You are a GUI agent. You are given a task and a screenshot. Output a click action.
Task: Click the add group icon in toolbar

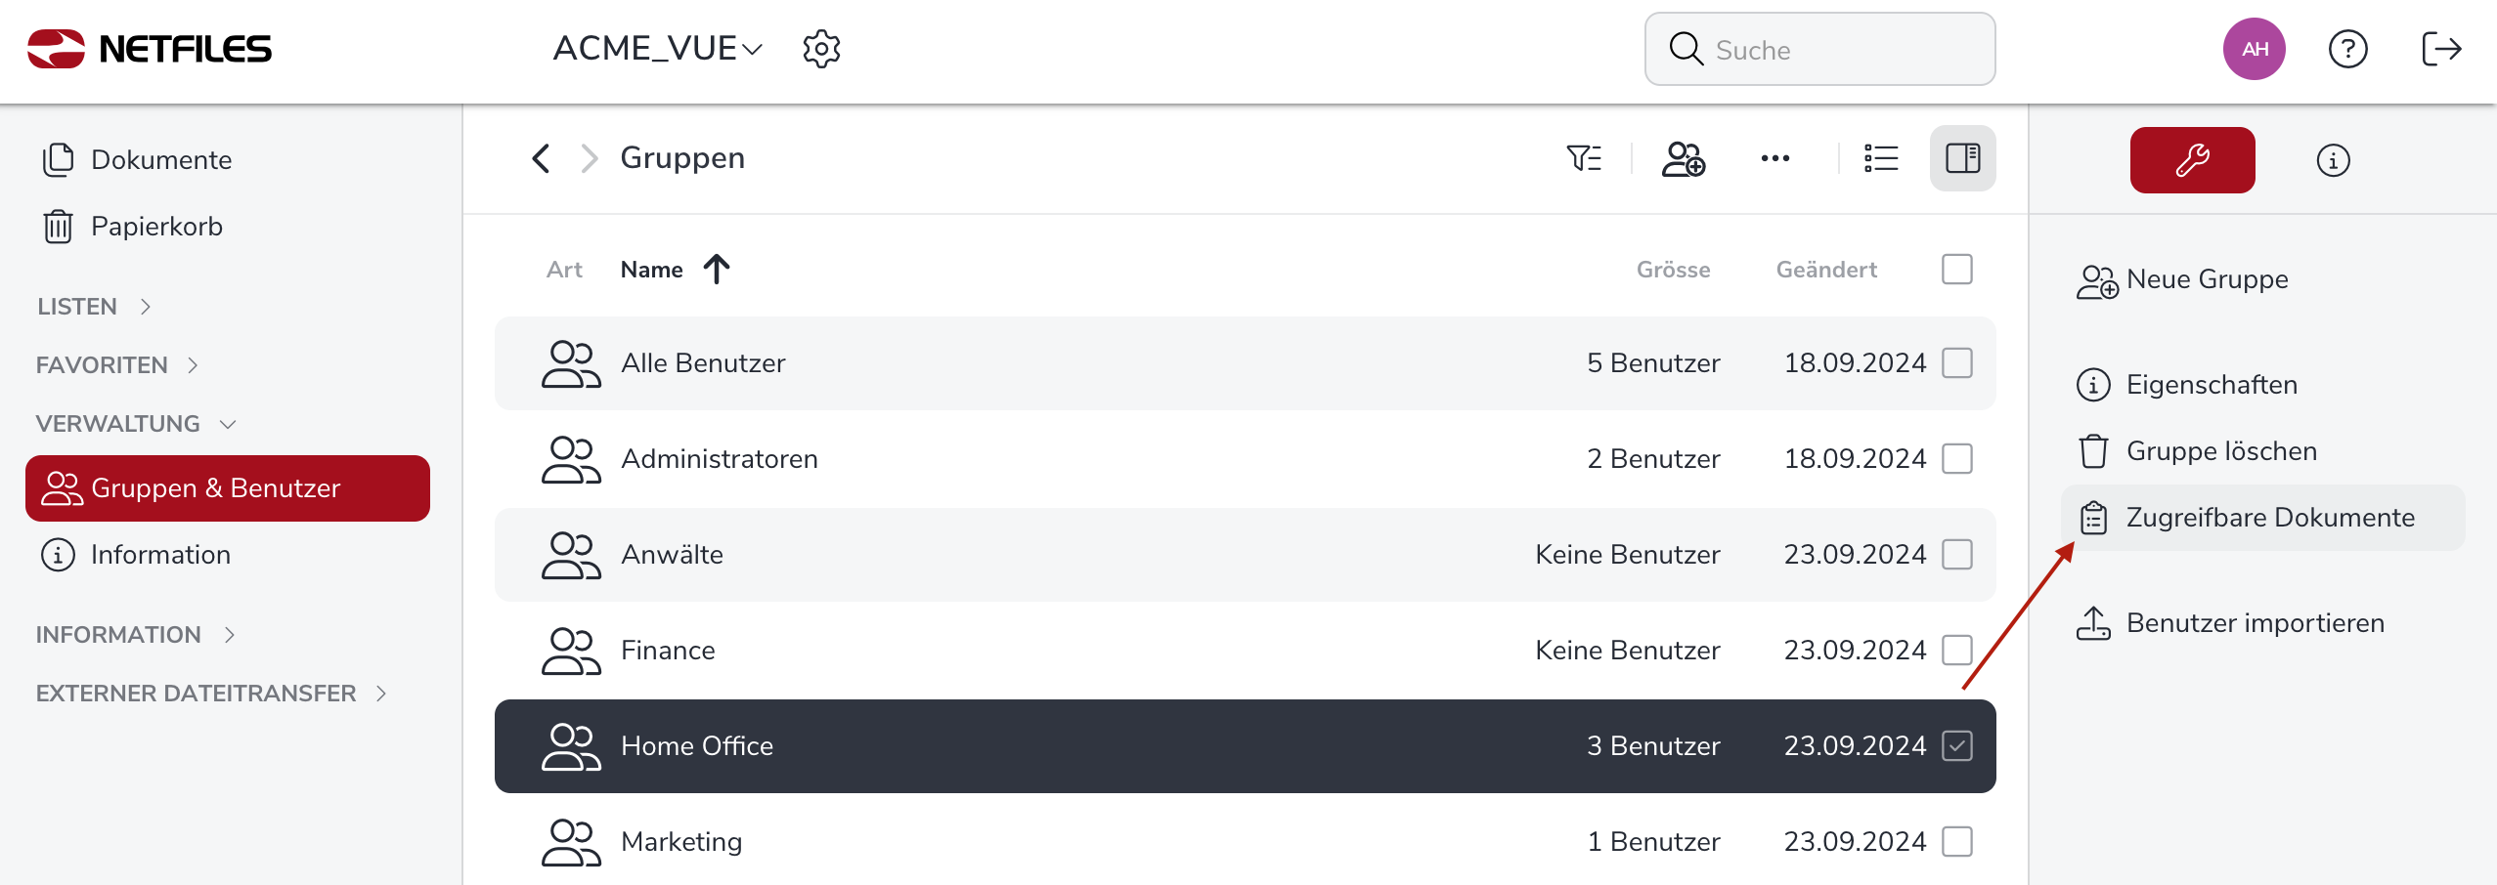click(x=1683, y=158)
